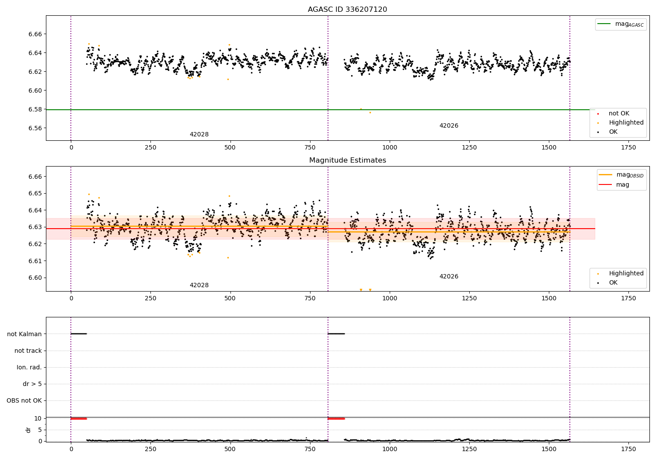The image size is (656, 459).
Task: Click the 6.56 y-axis tick label
Action: (x=35, y=129)
